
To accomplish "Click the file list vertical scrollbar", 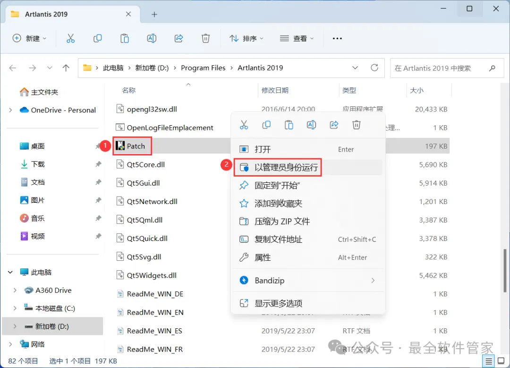I will tap(505, 271).
